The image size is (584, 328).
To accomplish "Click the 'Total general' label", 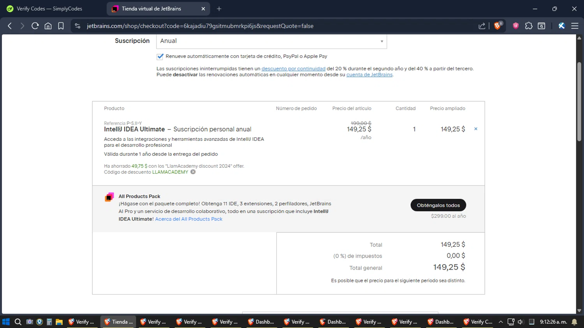I will [x=366, y=268].
